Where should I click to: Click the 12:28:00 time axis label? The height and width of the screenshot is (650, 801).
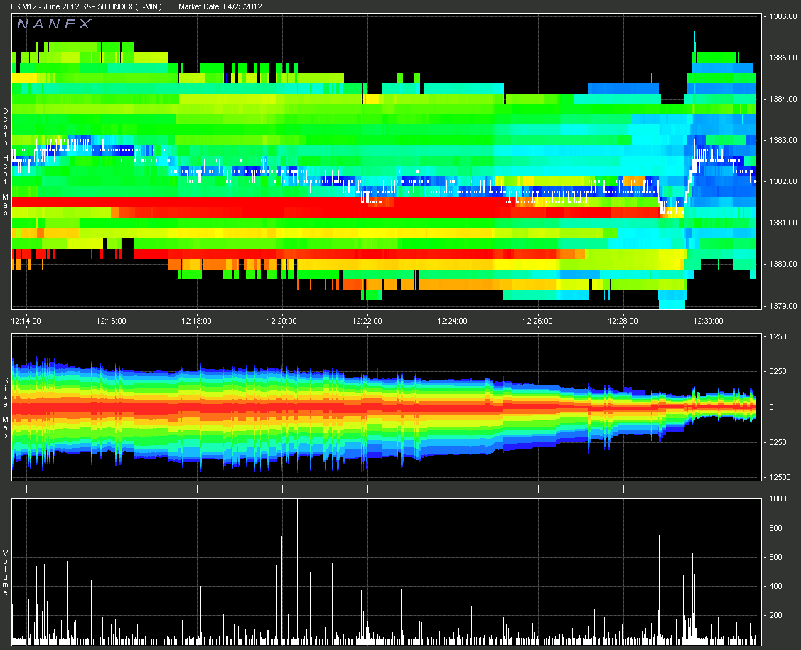coord(623,321)
